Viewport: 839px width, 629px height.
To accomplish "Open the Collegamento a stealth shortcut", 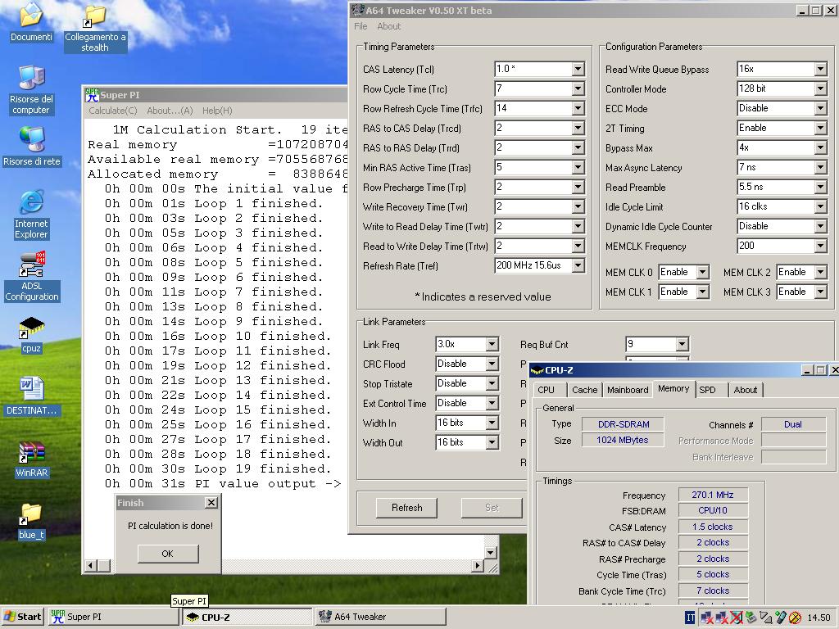I will pos(95,28).
